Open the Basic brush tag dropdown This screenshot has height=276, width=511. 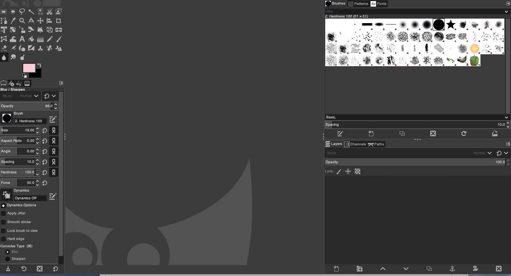(x=417, y=117)
